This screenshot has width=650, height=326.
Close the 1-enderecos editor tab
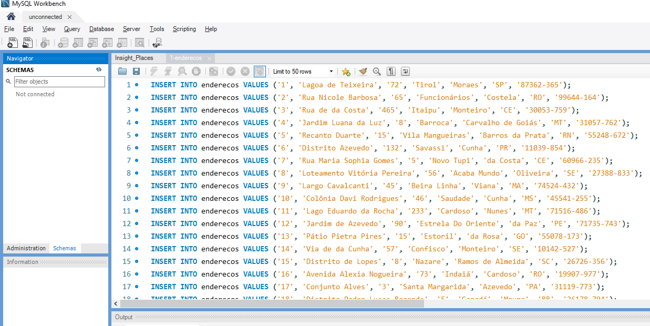coord(209,58)
